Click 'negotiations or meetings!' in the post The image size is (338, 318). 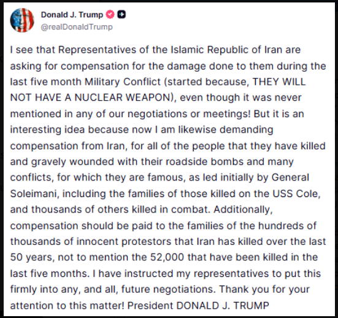point(189,114)
